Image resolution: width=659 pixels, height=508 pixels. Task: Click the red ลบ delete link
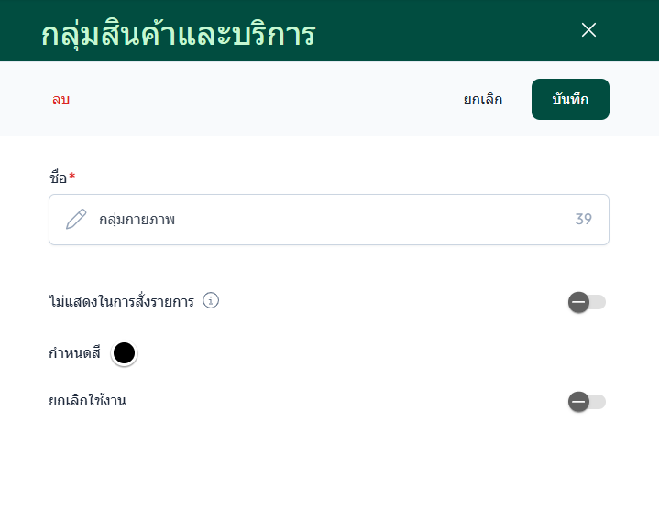(x=60, y=100)
